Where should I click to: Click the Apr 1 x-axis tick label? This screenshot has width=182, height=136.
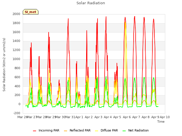coord(79,117)
